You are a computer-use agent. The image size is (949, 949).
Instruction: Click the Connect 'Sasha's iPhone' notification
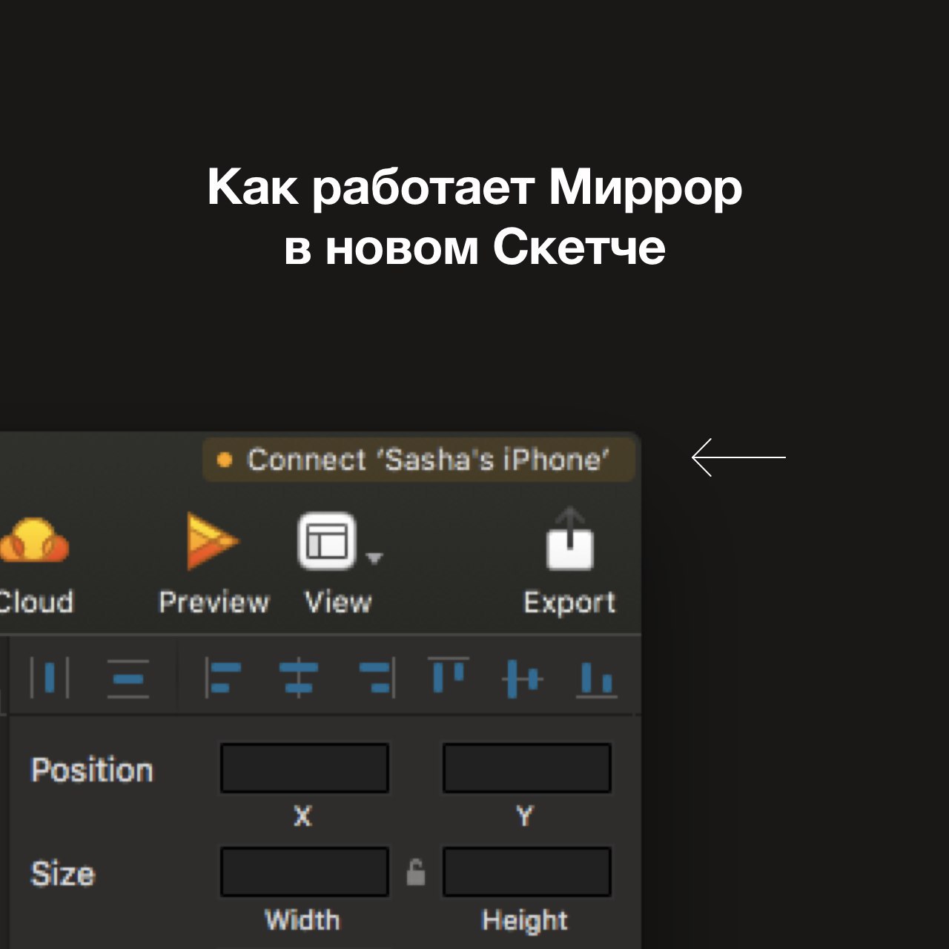pos(419,460)
